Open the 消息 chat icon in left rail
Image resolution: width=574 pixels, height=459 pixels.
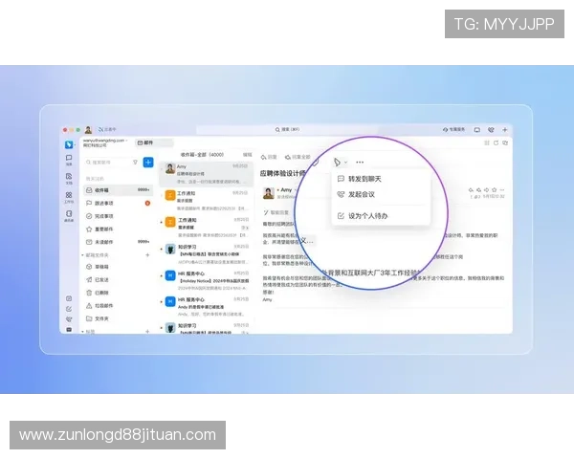[x=69, y=160]
